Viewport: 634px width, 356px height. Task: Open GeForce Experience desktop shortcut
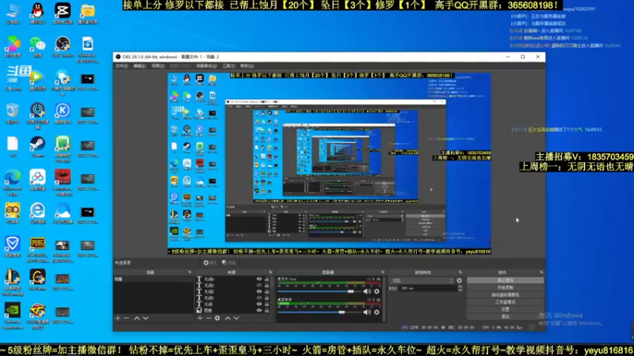coord(13,316)
